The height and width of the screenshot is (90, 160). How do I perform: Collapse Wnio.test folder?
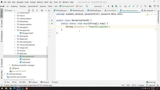click(x=15, y=53)
